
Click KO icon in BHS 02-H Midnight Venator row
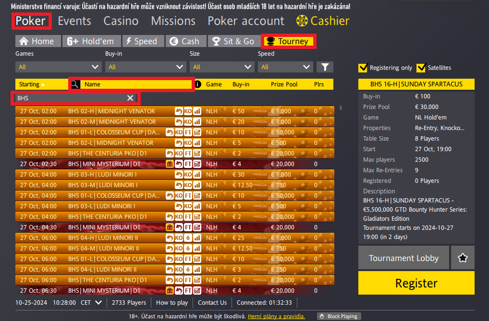click(x=188, y=111)
